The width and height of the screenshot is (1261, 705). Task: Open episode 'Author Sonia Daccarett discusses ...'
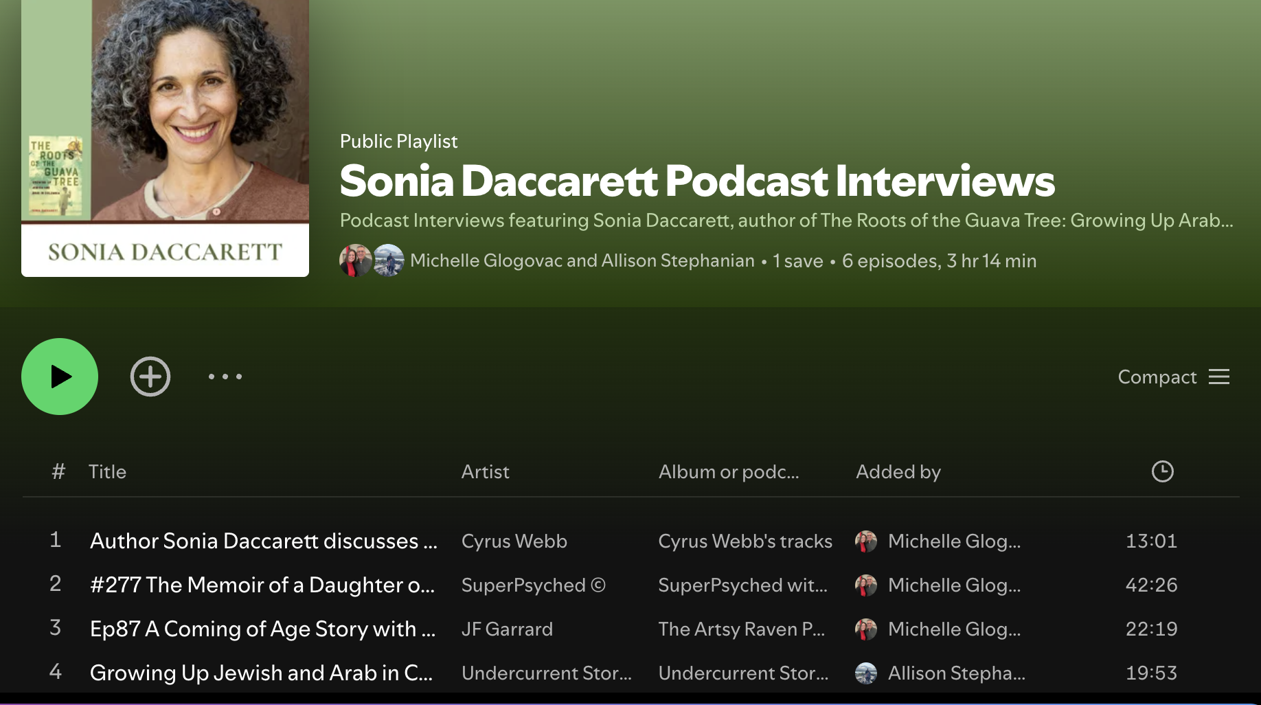click(x=264, y=541)
